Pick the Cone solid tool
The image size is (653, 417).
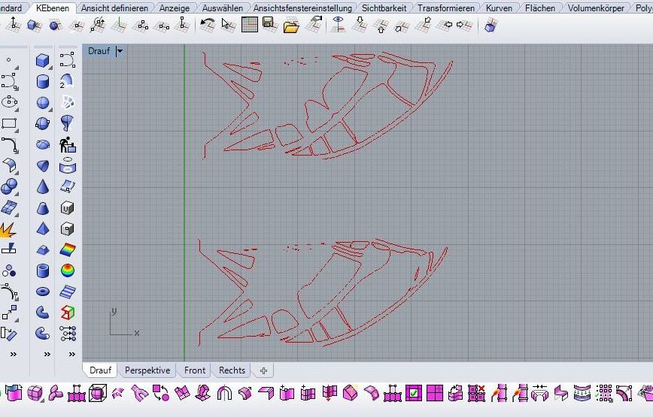[x=43, y=187]
